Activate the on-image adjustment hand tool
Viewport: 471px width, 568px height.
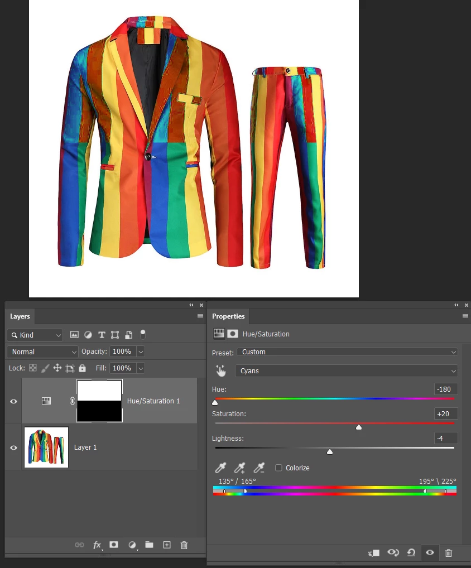(x=220, y=370)
